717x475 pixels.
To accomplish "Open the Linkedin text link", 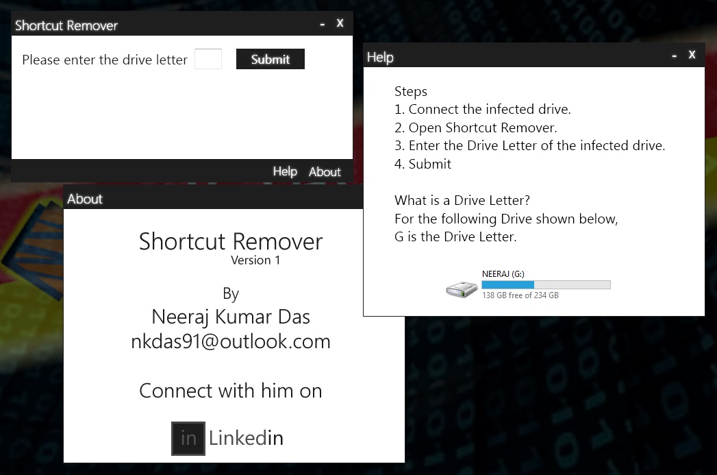I will [246, 438].
